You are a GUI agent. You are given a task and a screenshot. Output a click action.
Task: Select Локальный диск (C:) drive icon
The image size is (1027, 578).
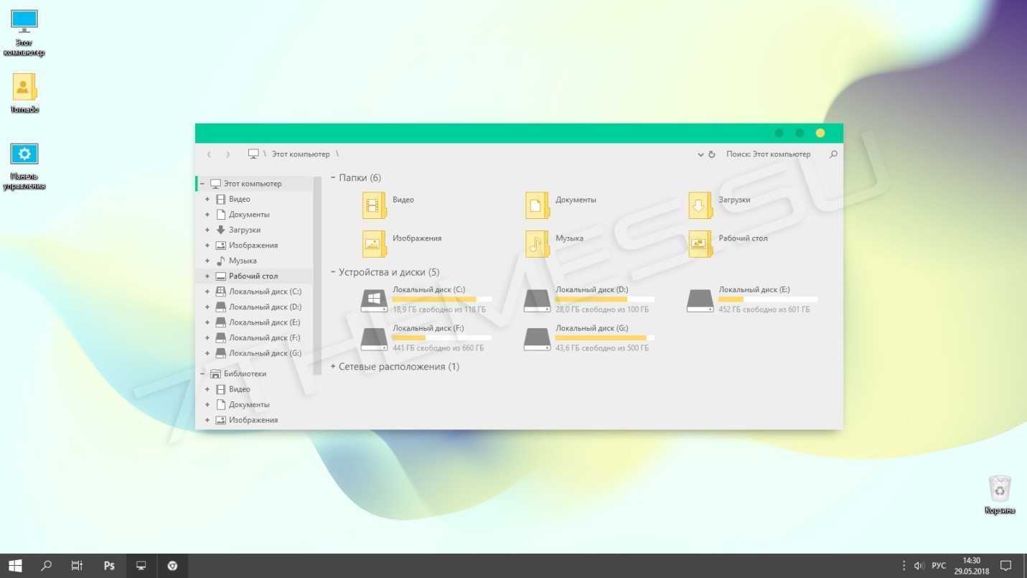tap(373, 300)
